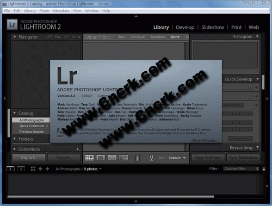272x206 pixels.
Task: Enable Attribute library filter
Action: tap(138, 37)
